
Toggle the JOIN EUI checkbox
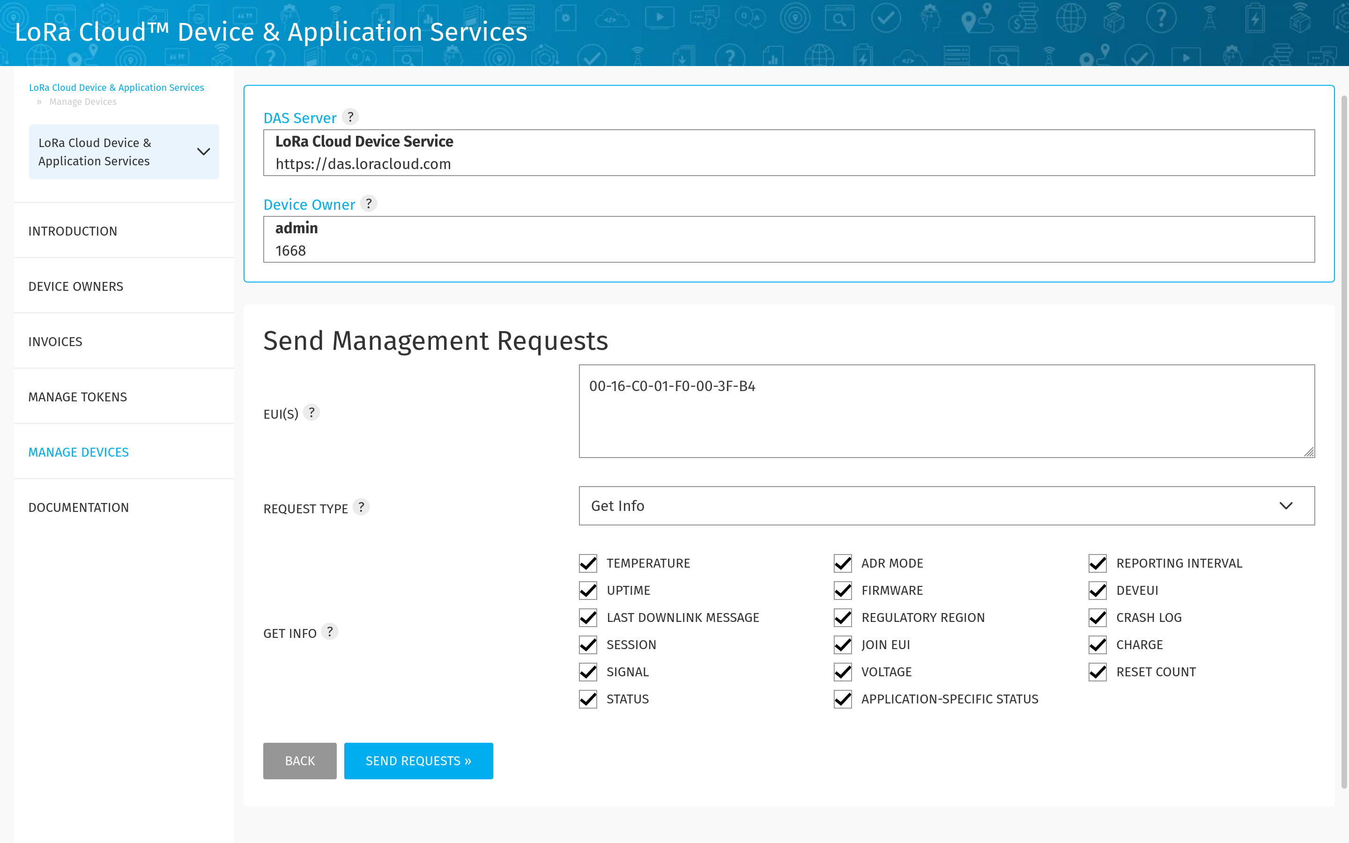(843, 644)
